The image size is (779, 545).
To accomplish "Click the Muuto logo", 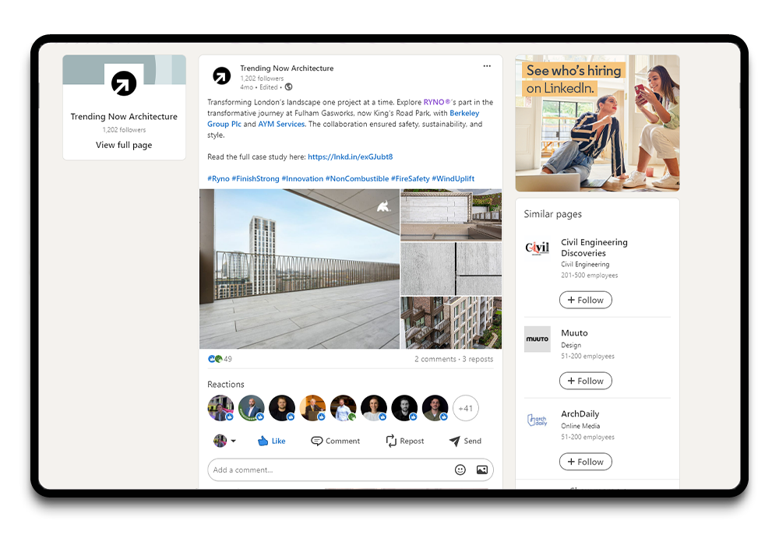I will (x=537, y=339).
